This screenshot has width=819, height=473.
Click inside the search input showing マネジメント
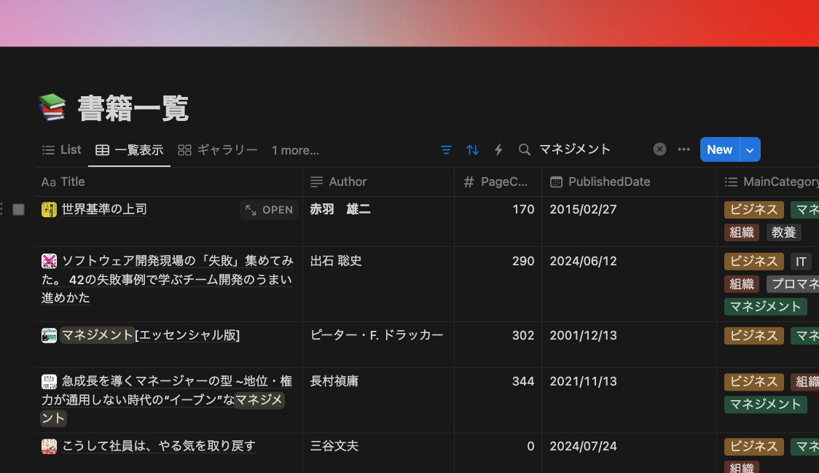point(576,149)
